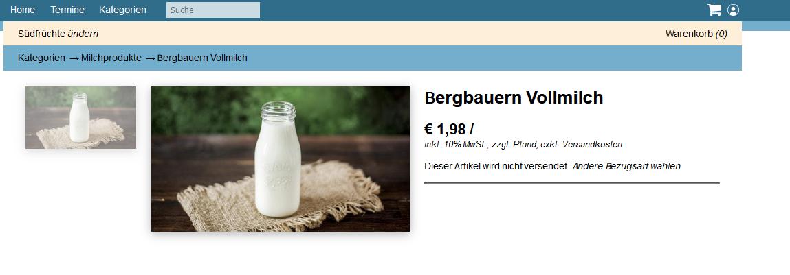This screenshot has width=790, height=275.
Task: Open Kategorien in the top navigation bar
Action: [x=122, y=10]
